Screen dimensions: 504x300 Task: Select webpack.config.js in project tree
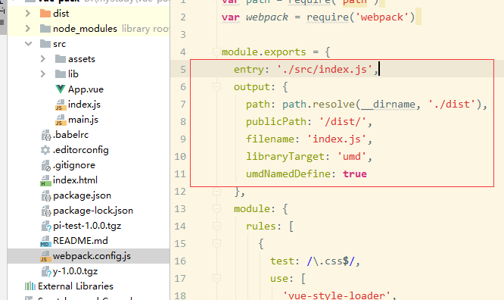click(x=92, y=256)
